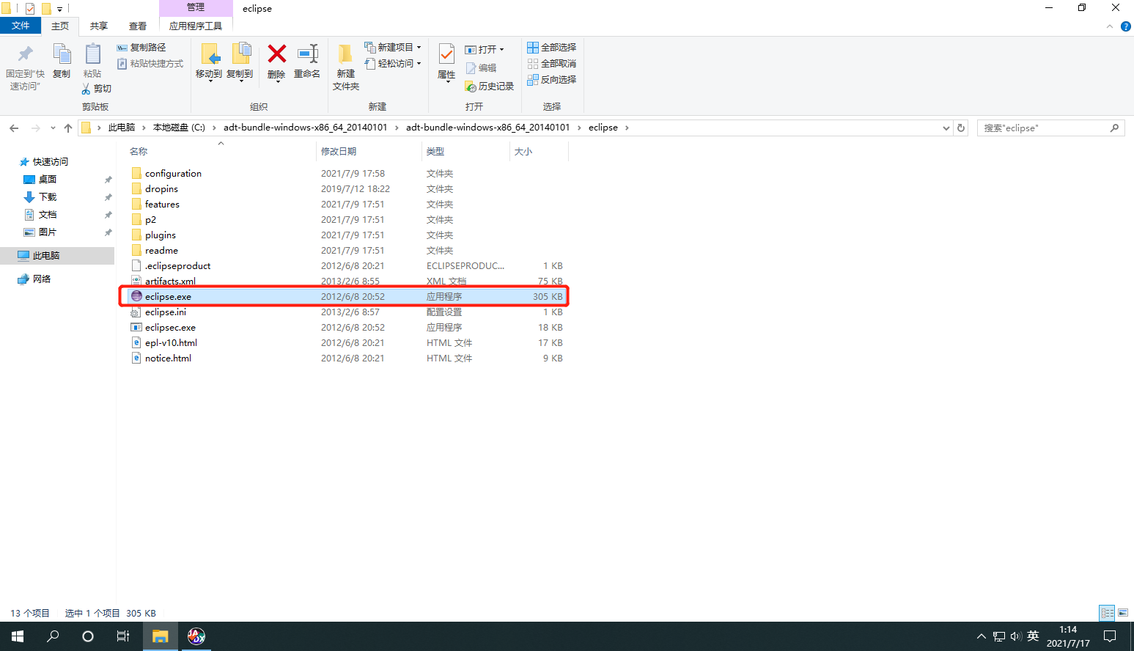Open the Windows Start menu
The height and width of the screenshot is (651, 1134).
(x=18, y=636)
